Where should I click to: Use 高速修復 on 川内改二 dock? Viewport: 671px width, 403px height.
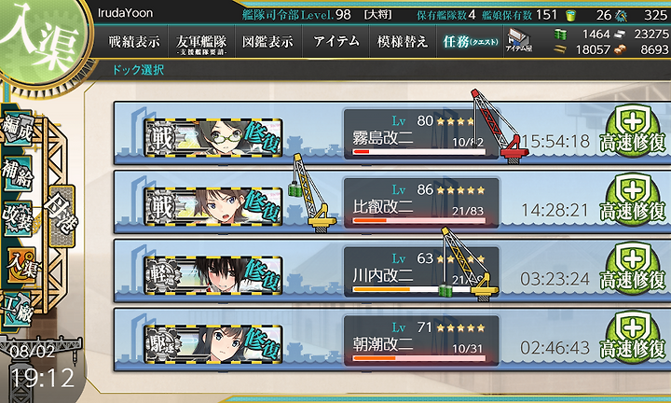(x=633, y=269)
